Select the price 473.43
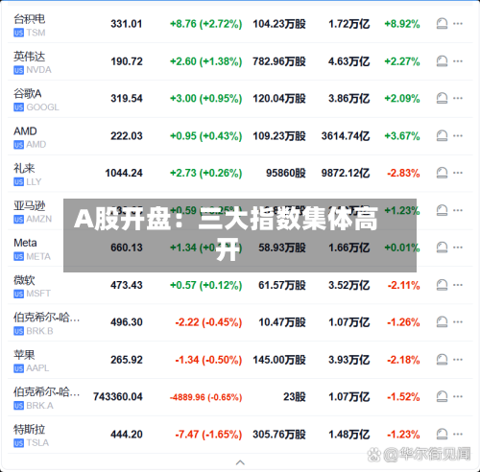This screenshot has width=480, height=472. click(x=127, y=285)
